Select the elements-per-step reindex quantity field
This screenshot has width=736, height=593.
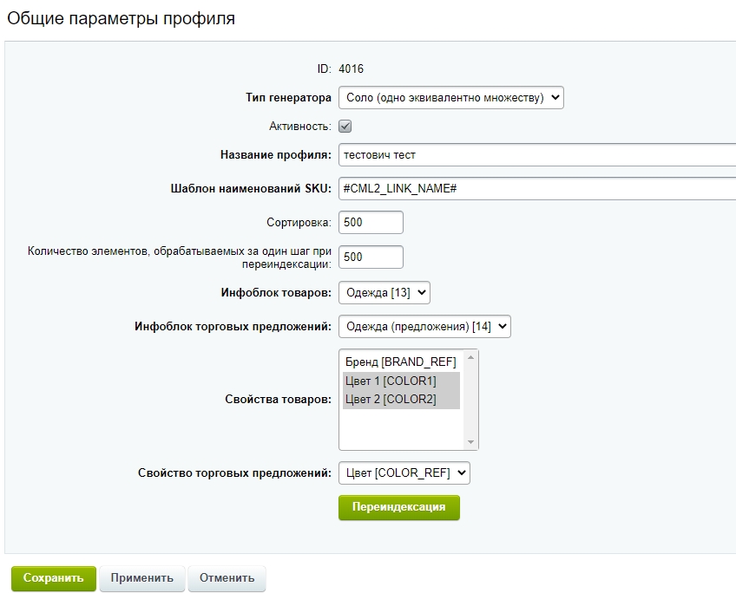371,257
